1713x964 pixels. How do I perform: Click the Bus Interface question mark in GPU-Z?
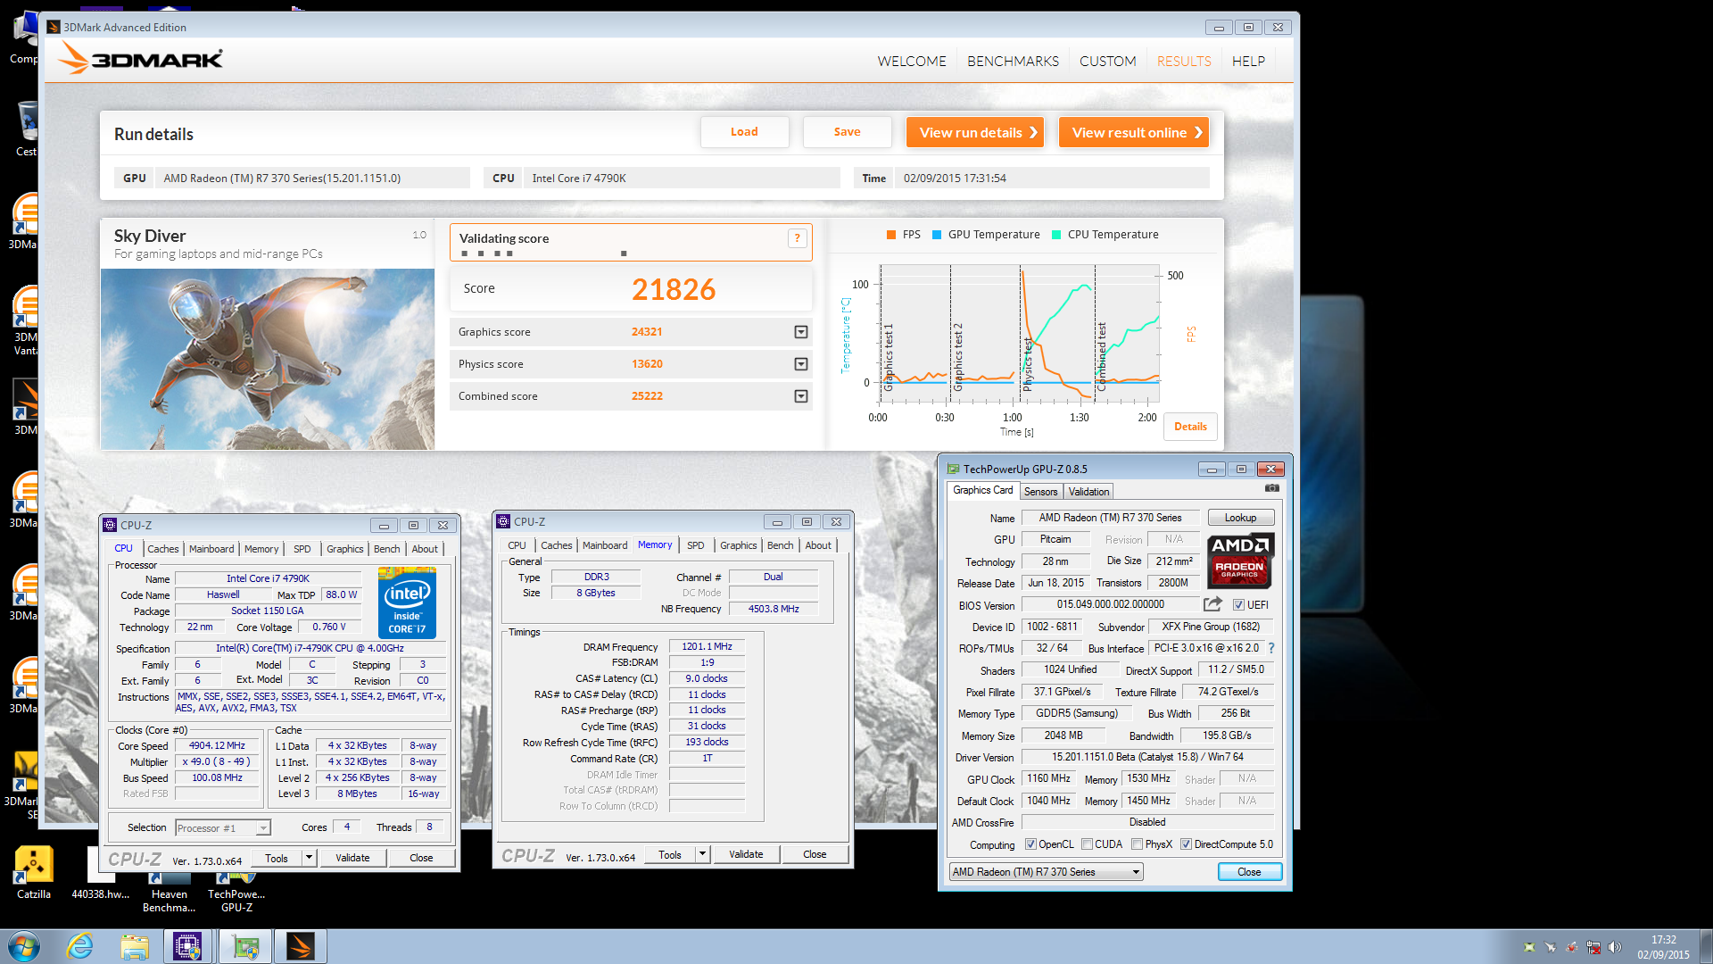tap(1271, 648)
